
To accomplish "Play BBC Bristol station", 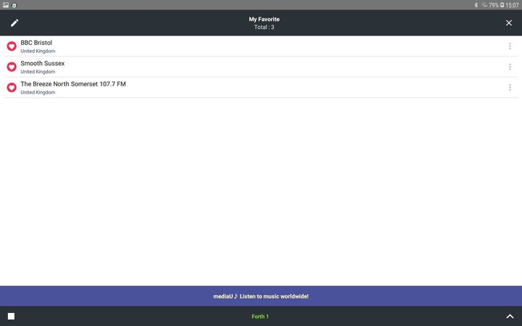I will 261,46.
